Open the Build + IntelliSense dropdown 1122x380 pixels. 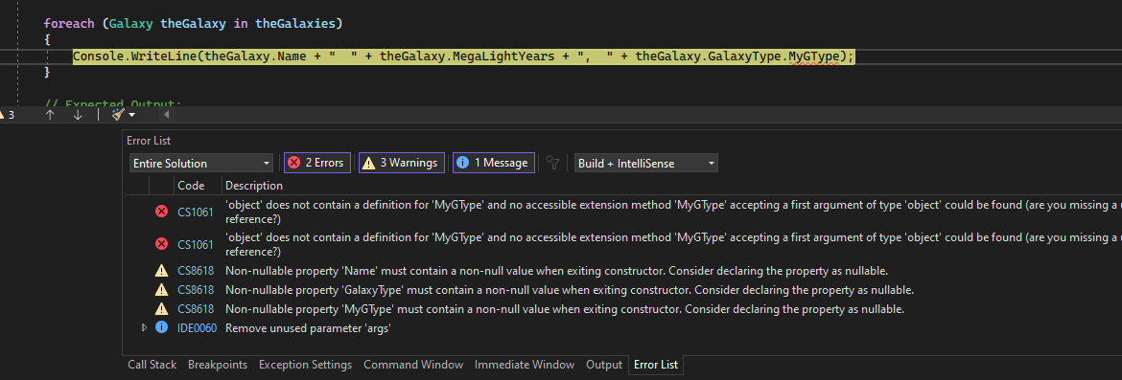click(x=646, y=164)
